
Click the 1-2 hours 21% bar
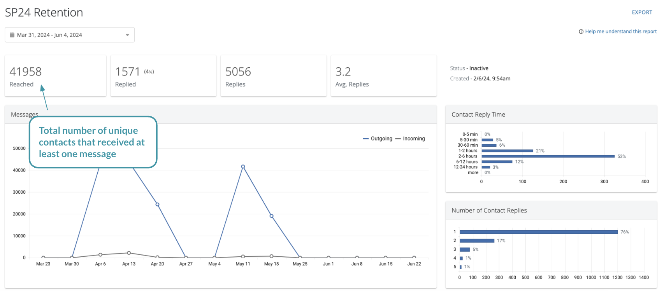coord(507,151)
